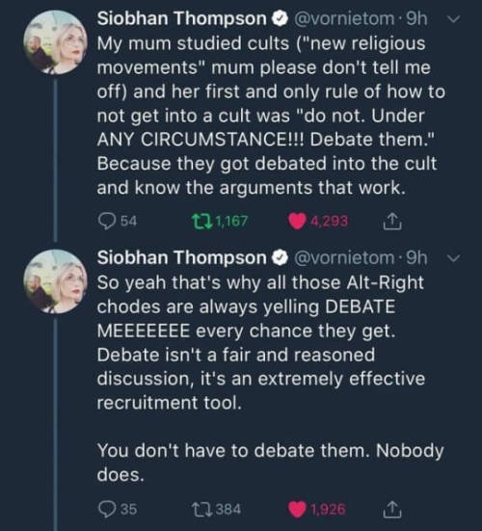Screen dimensions: 482x531
Task: Expand the second tweet's options chevron
Action: point(454,258)
